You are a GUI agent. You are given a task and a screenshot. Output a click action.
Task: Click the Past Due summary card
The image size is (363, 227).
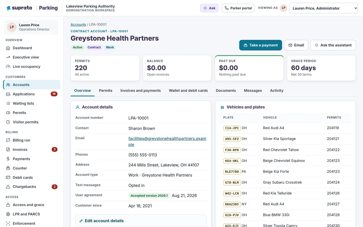pyautogui.click(x=249, y=68)
